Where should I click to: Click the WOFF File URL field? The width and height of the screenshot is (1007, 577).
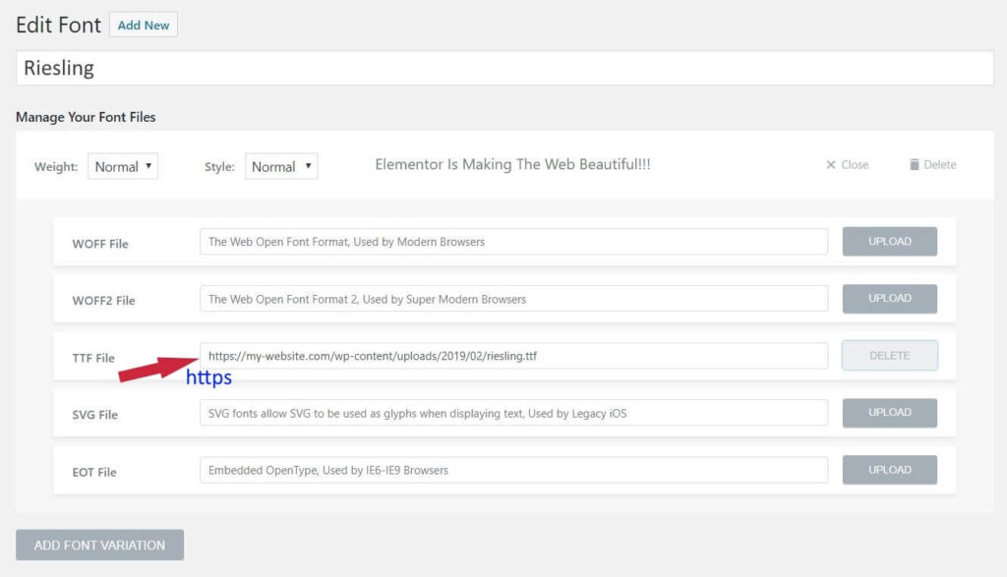coord(512,242)
